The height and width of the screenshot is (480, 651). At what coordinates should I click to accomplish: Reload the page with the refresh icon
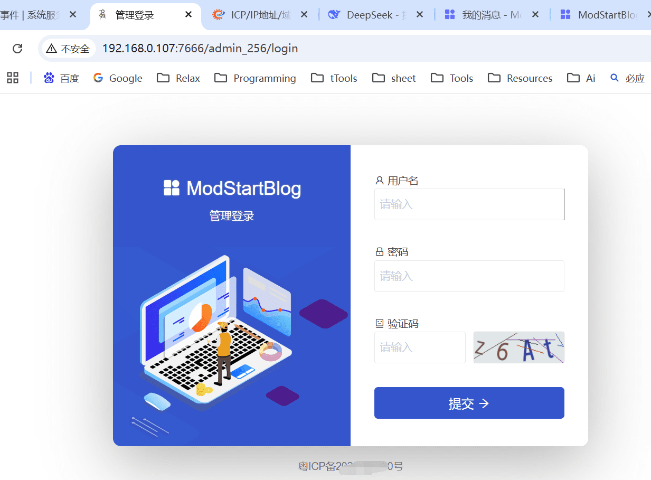pos(17,49)
